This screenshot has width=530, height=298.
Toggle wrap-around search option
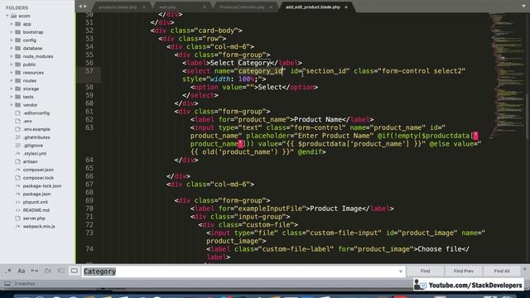point(48,271)
